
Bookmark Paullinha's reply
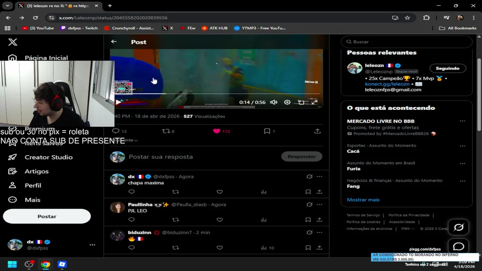(308, 219)
